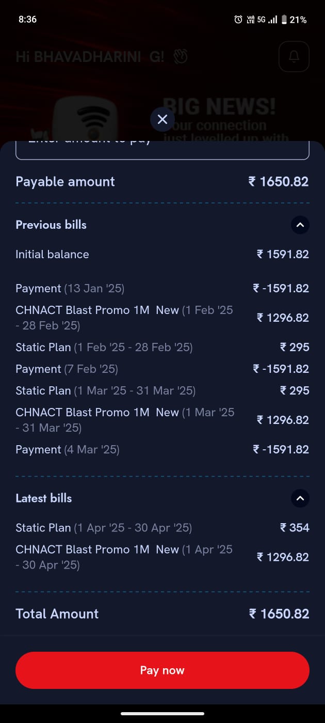Select the Payable amount row

pyautogui.click(x=163, y=182)
